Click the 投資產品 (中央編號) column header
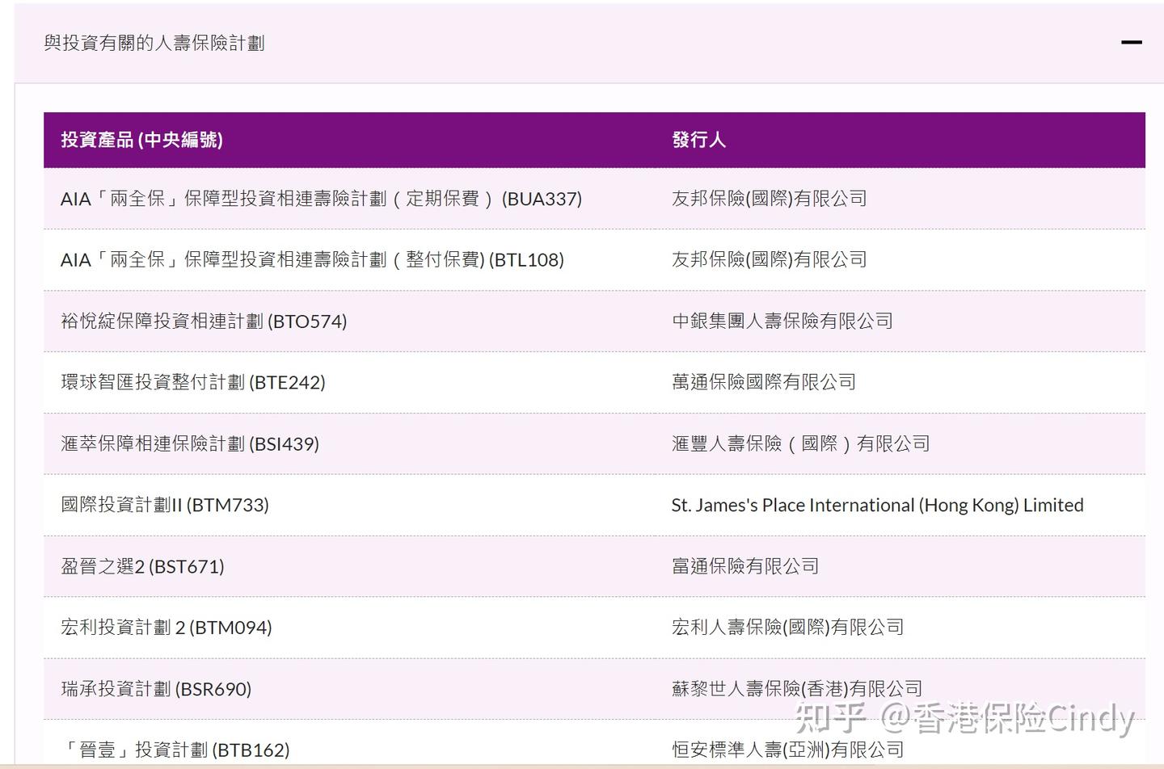The height and width of the screenshot is (769, 1164). [142, 140]
